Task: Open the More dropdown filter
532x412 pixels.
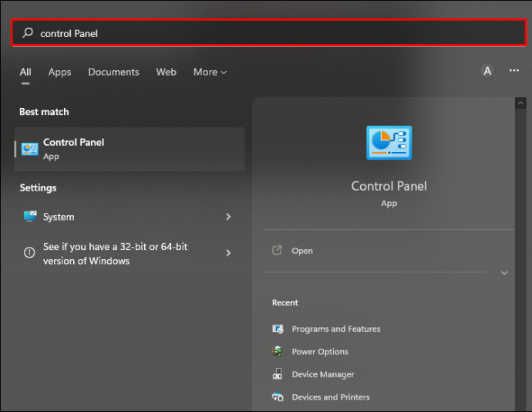Action: (x=210, y=72)
